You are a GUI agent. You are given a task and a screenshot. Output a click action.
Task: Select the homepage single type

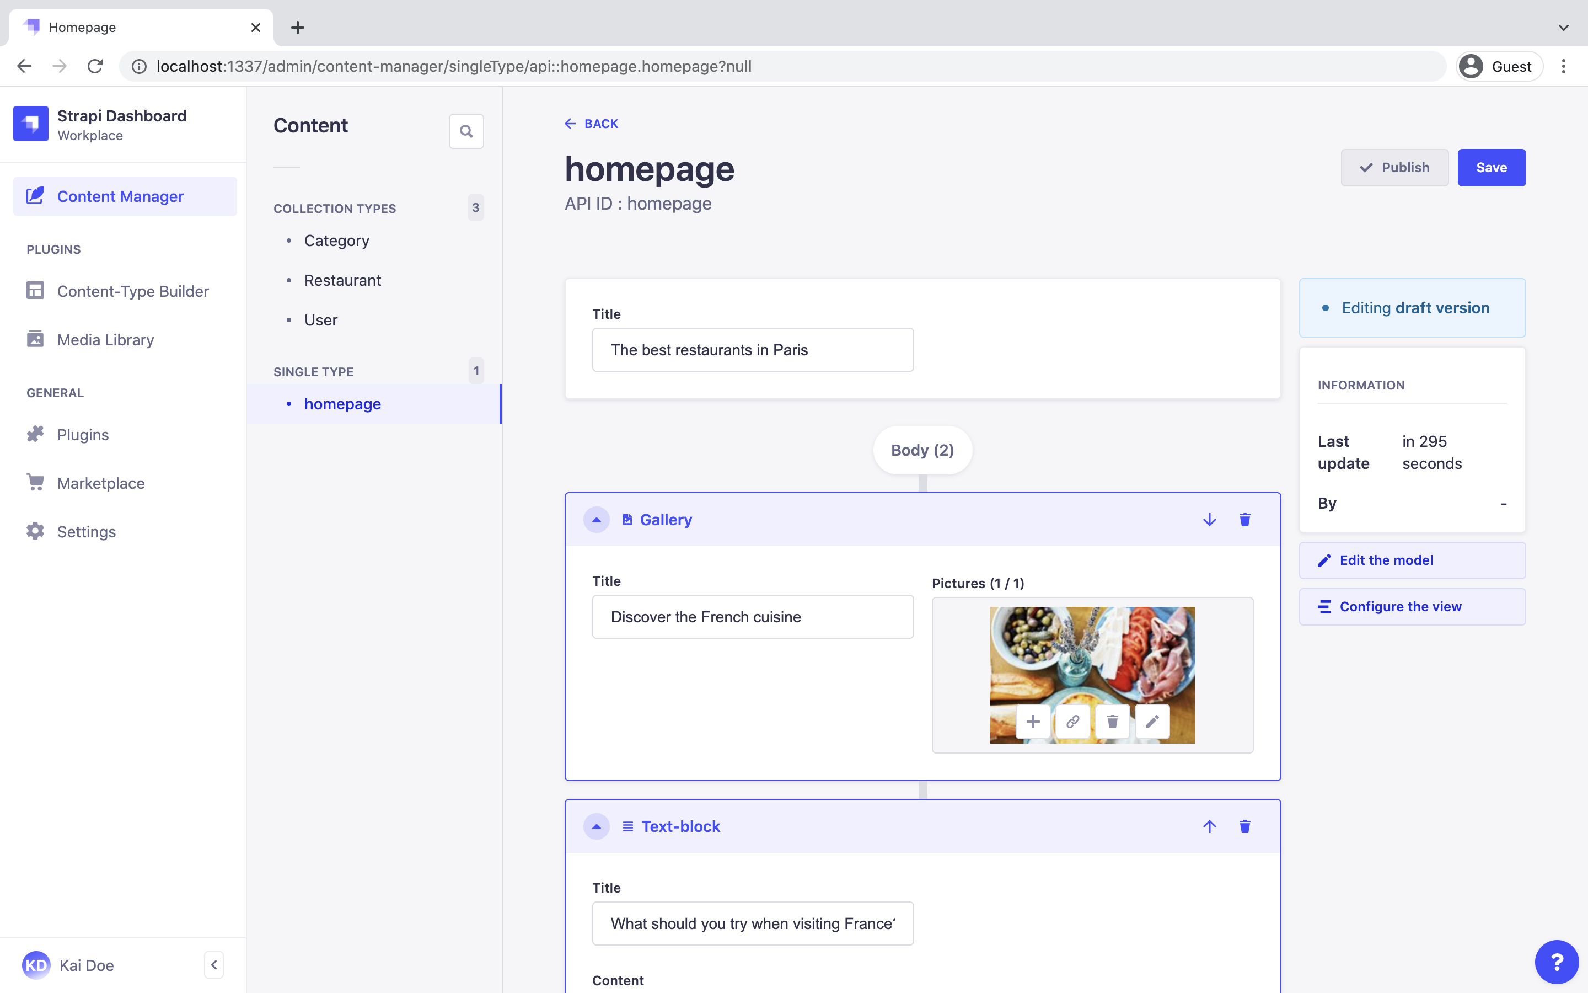342,403
